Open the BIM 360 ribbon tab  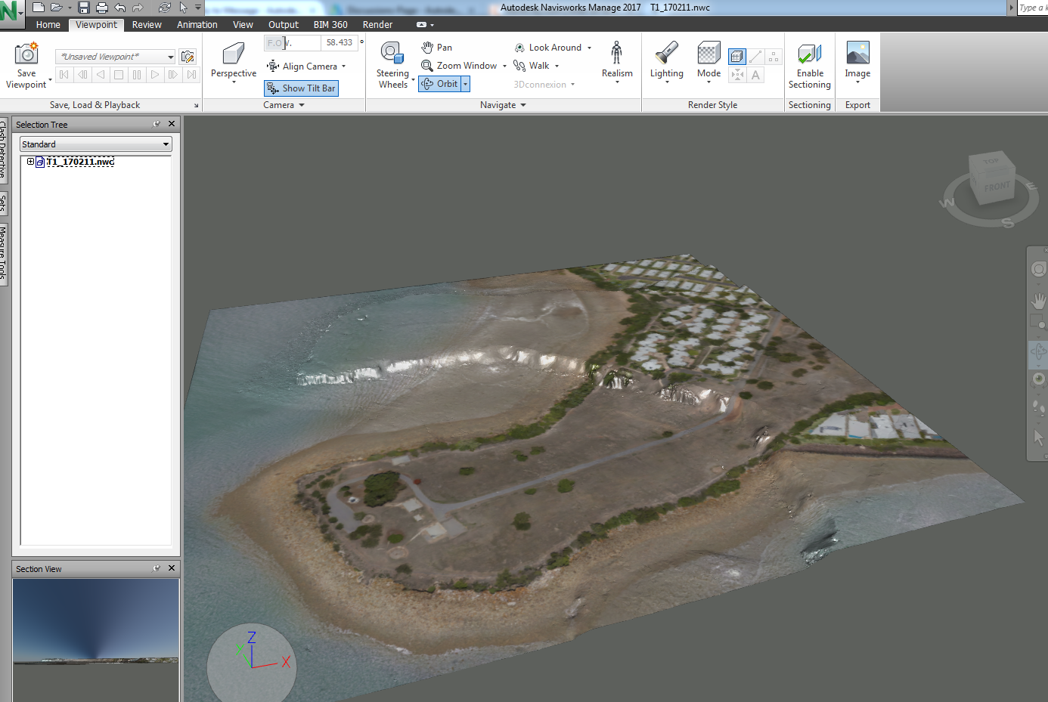pyautogui.click(x=330, y=24)
